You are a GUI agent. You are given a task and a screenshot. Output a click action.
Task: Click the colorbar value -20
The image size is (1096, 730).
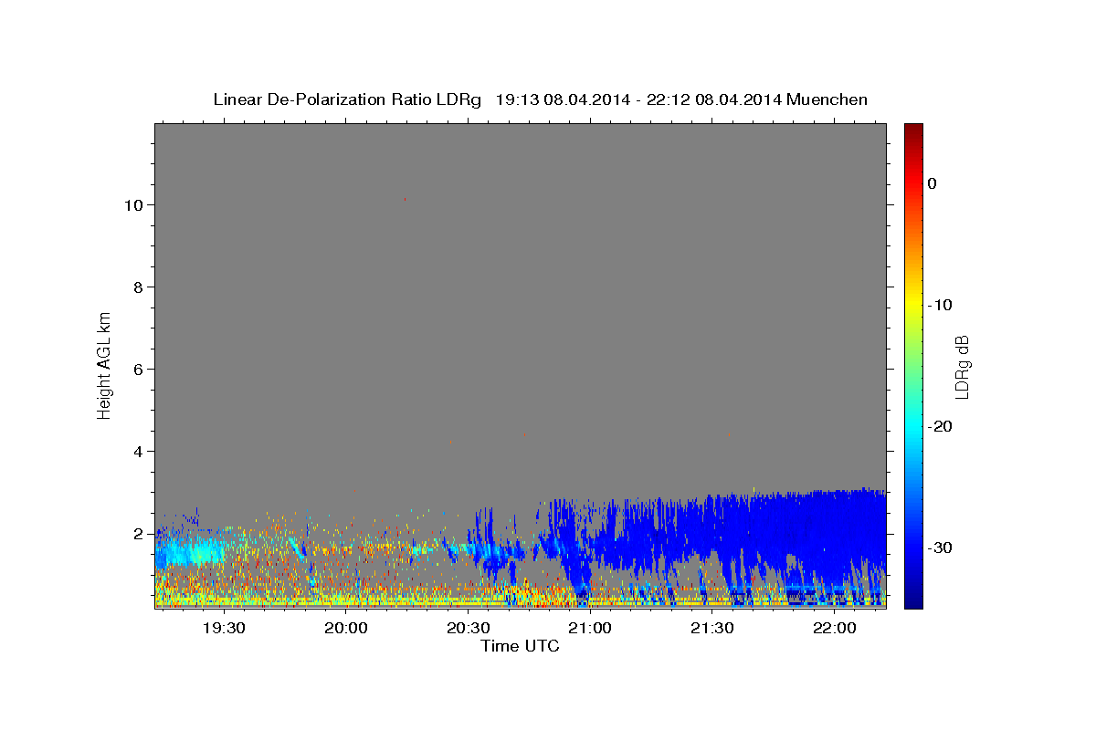tap(941, 426)
